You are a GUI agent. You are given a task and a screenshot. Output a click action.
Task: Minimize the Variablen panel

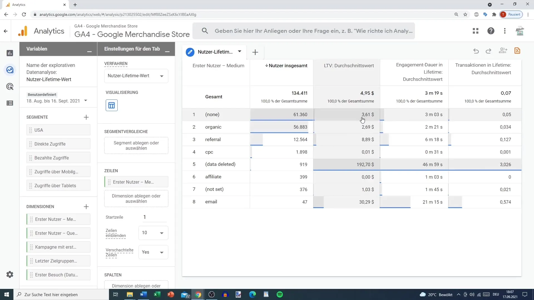pos(89,52)
